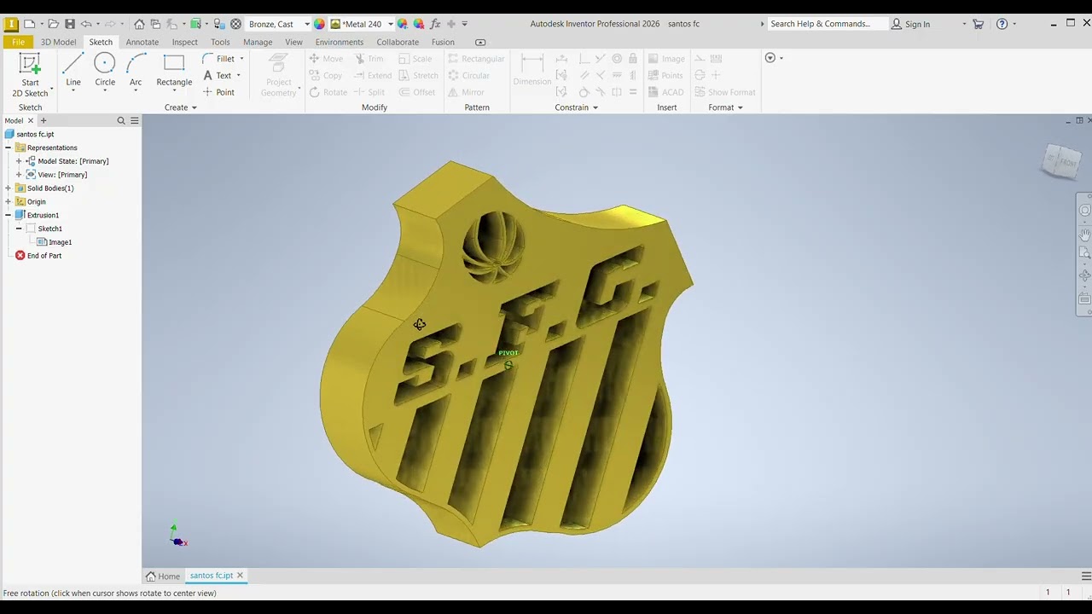This screenshot has width=1092, height=614.
Task: Expand the Format panel dropdown
Action: coord(725,107)
